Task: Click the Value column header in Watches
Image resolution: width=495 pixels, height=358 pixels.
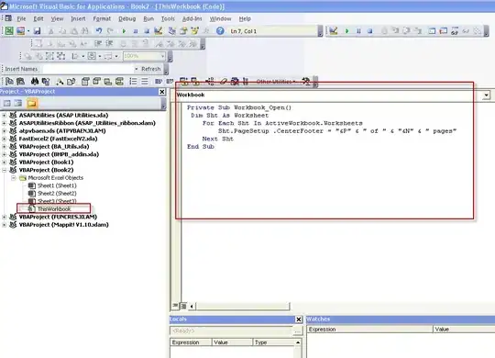Action: [464, 330]
